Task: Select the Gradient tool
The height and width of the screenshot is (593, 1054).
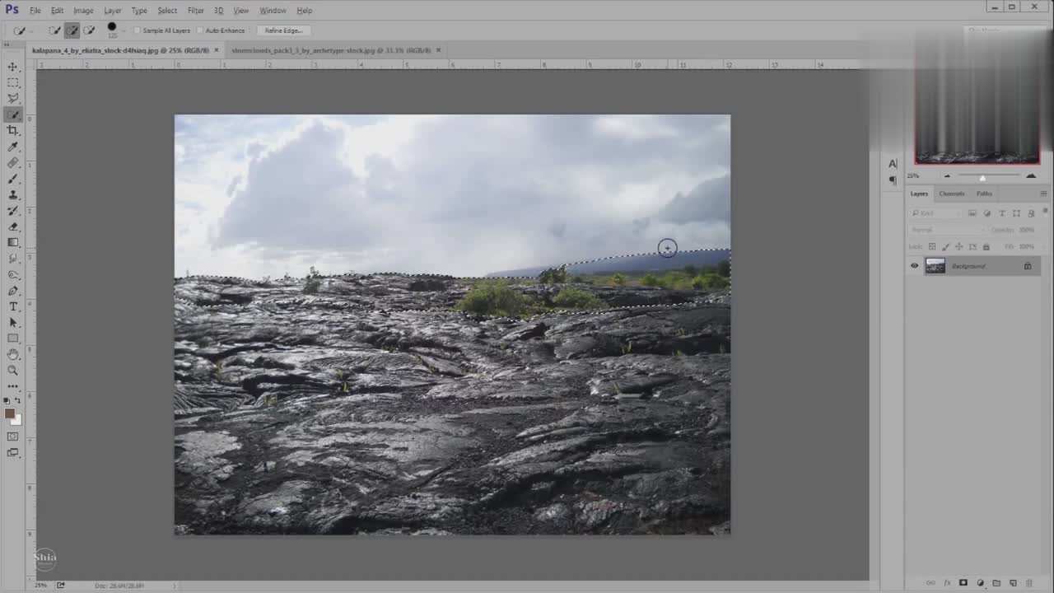Action: coord(12,242)
